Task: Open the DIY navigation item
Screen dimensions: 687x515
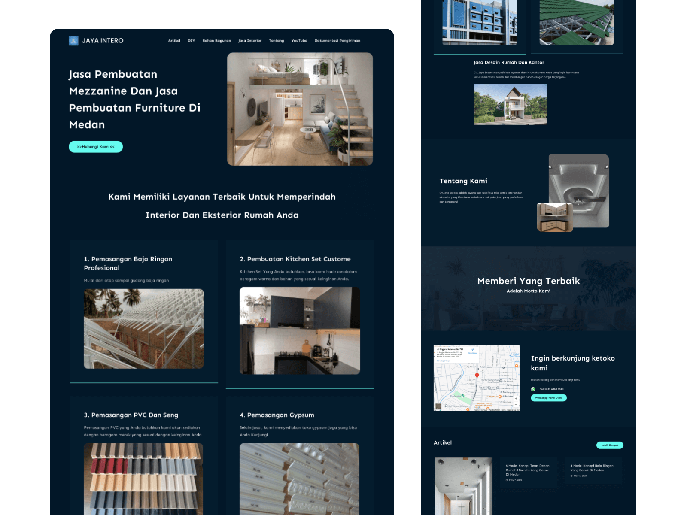Action: click(191, 41)
